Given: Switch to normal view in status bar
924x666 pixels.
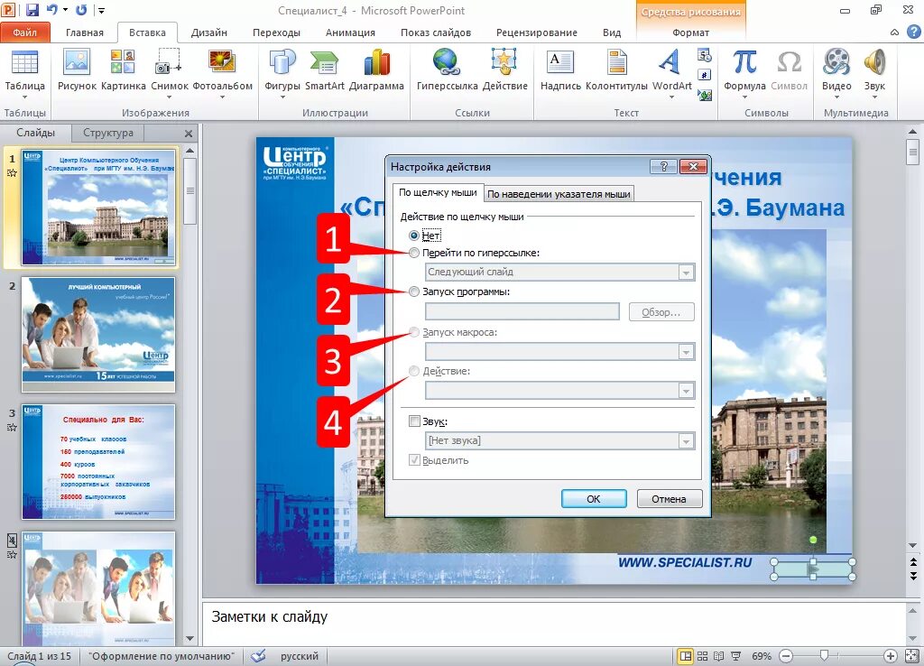Looking at the screenshot, I should click(685, 655).
